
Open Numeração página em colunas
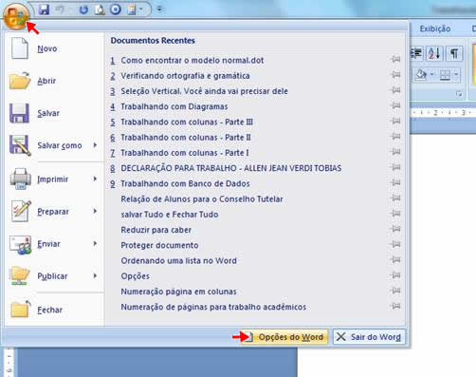click(178, 292)
